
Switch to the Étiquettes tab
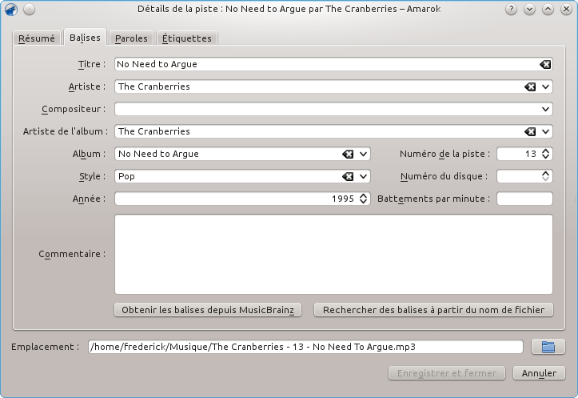coord(187,38)
